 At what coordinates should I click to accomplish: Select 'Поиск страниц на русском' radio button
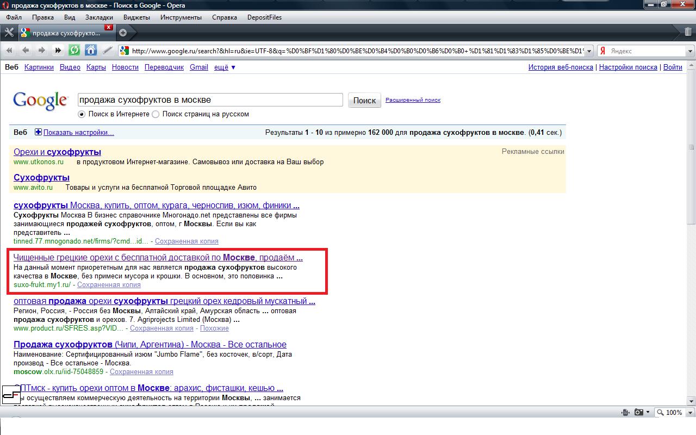156,114
